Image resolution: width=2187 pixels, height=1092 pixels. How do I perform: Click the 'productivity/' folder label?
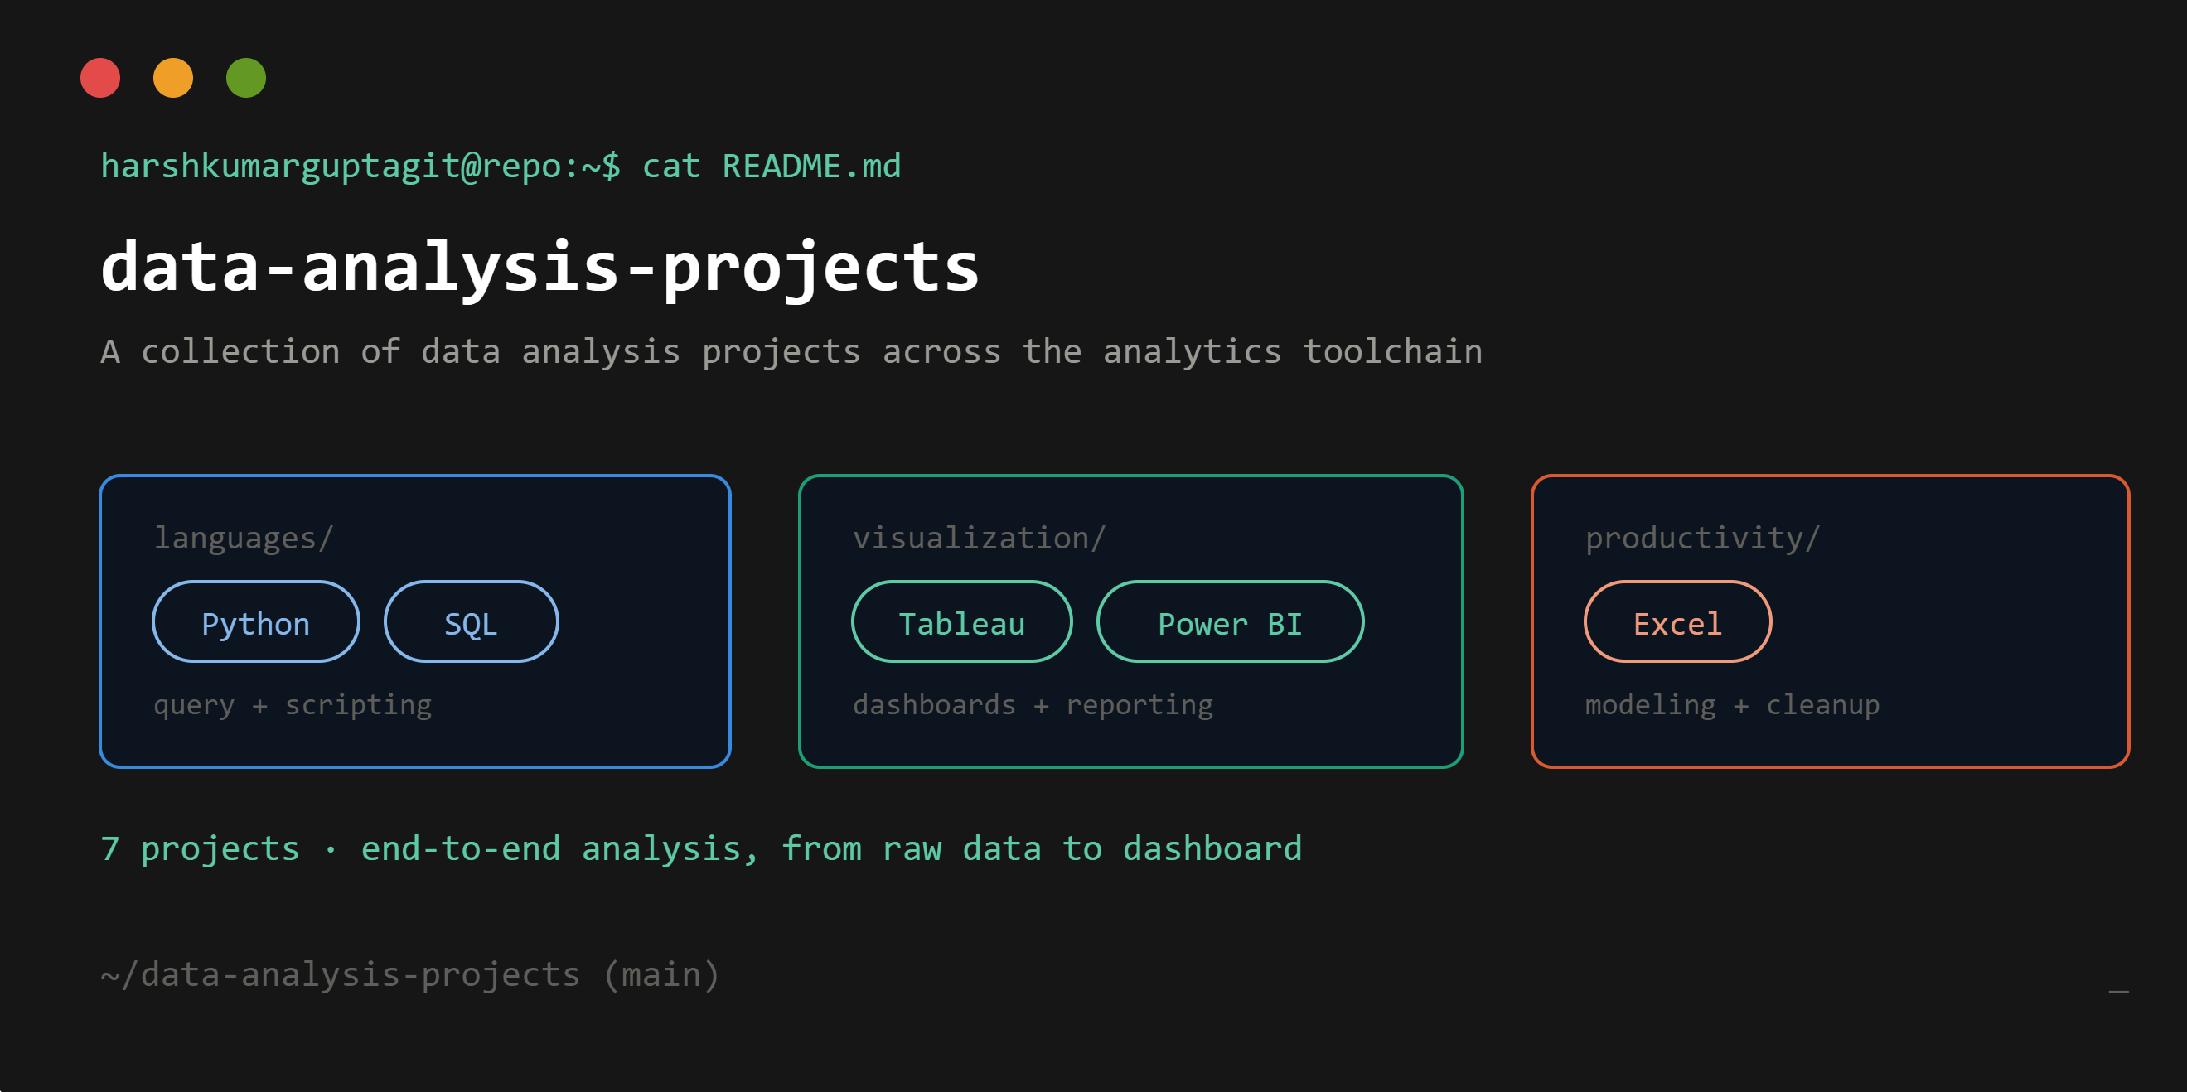(x=1703, y=538)
